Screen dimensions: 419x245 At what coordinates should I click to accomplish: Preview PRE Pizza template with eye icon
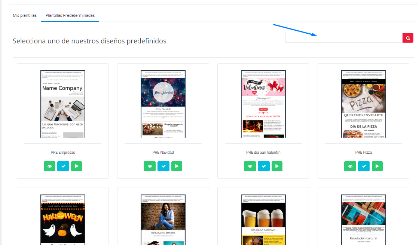350,166
